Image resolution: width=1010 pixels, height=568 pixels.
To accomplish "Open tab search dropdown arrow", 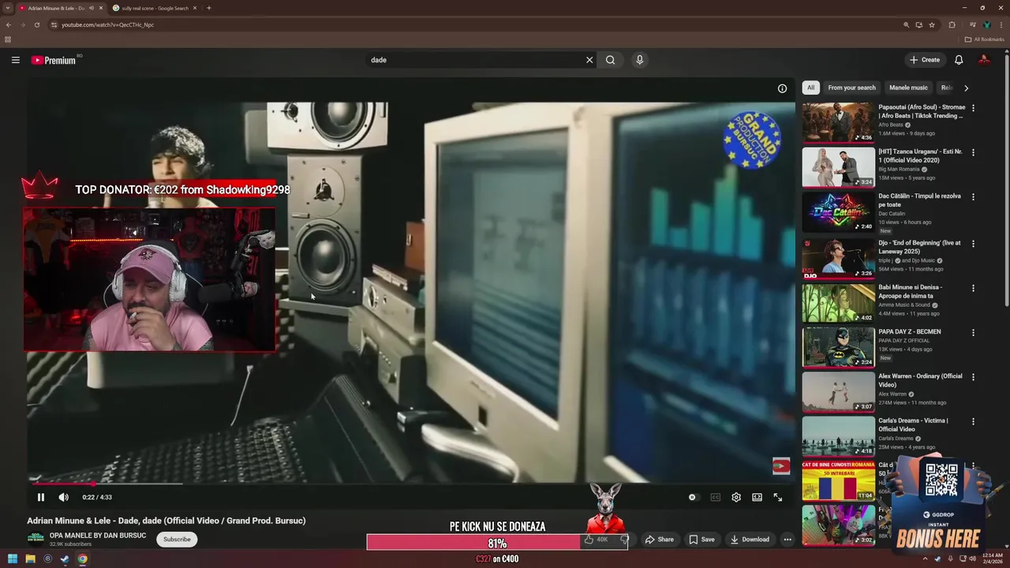I will tap(8, 8).
